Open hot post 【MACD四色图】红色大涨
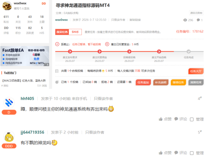210x159 pixels. (24, 81)
